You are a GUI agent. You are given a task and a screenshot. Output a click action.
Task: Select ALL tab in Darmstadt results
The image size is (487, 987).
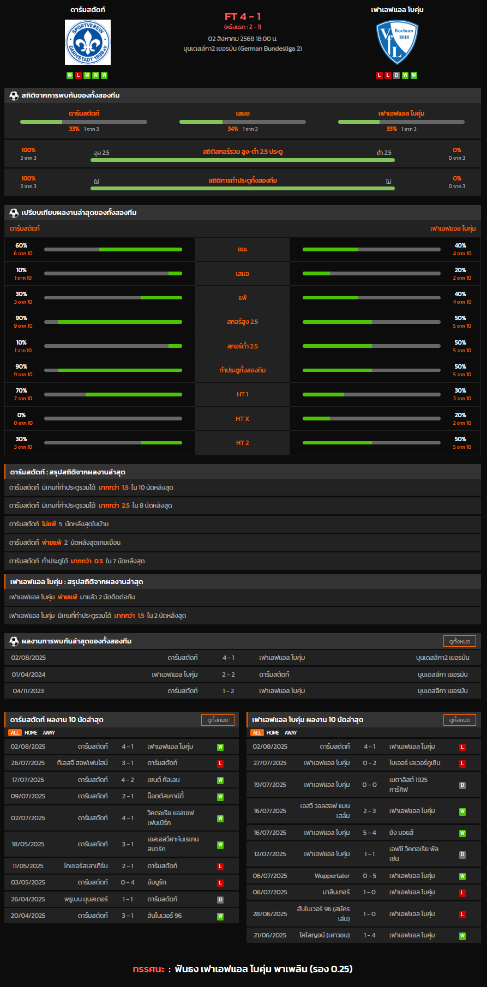(15, 733)
